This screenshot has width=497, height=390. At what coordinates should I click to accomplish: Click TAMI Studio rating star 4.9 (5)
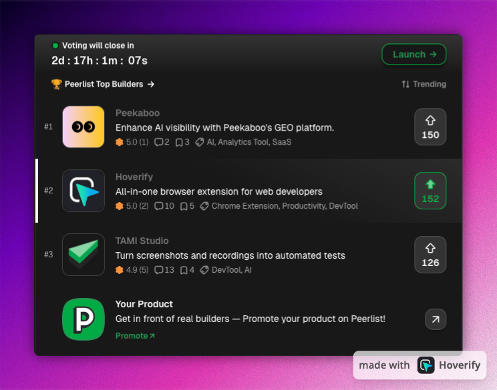(x=120, y=270)
